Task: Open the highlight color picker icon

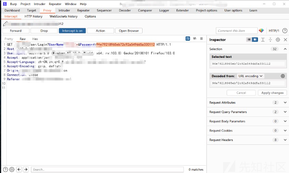Action: [x=261, y=31]
